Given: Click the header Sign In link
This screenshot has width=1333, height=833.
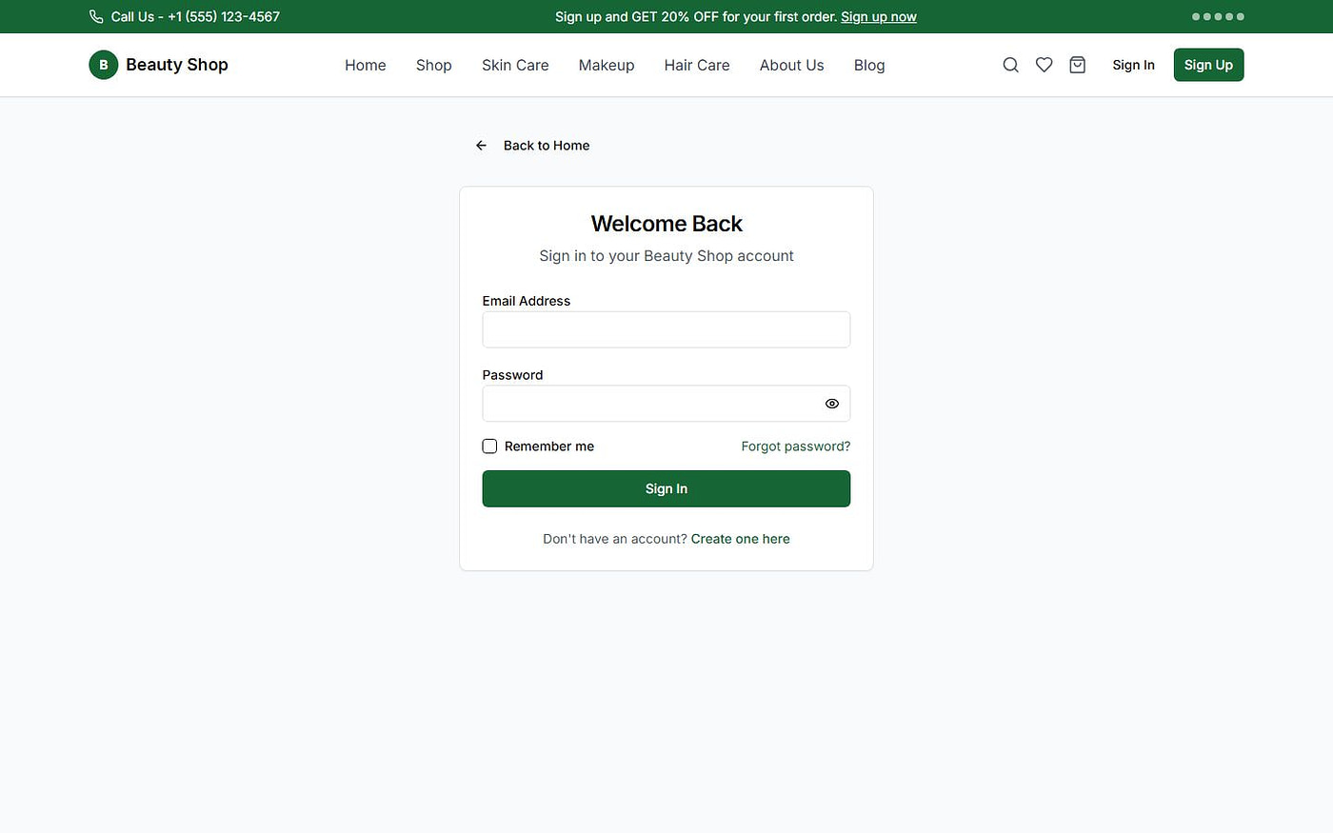Looking at the screenshot, I should pyautogui.click(x=1134, y=65).
